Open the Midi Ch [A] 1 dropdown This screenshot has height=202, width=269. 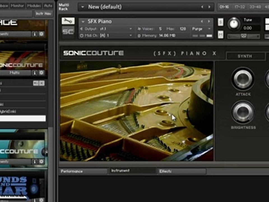131,36
